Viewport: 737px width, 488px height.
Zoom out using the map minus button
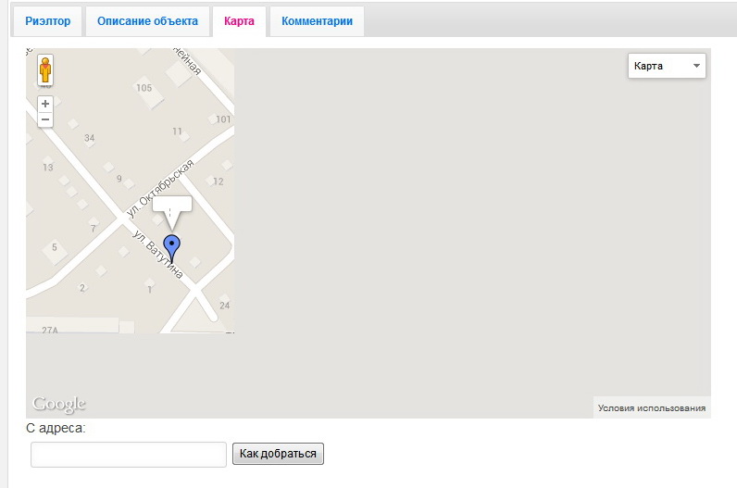[45, 120]
